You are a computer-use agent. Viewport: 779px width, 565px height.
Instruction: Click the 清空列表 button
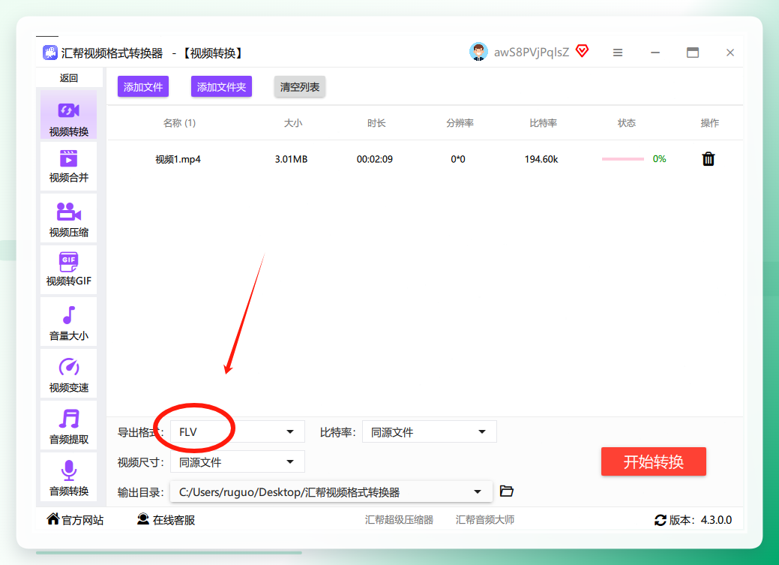[300, 86]
